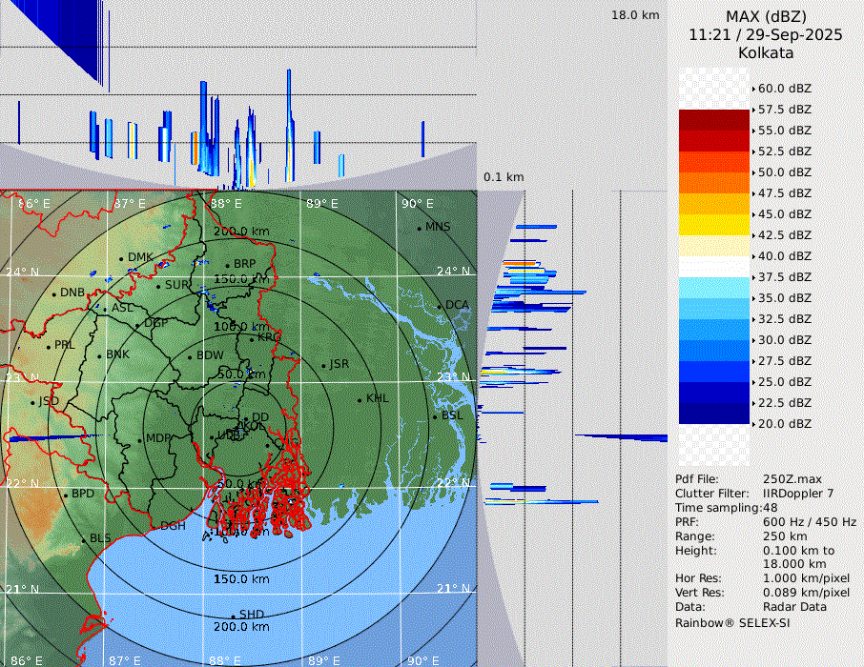Click the BRP station dot
This screenshot has height=667, width=864.
pos(227,265)
